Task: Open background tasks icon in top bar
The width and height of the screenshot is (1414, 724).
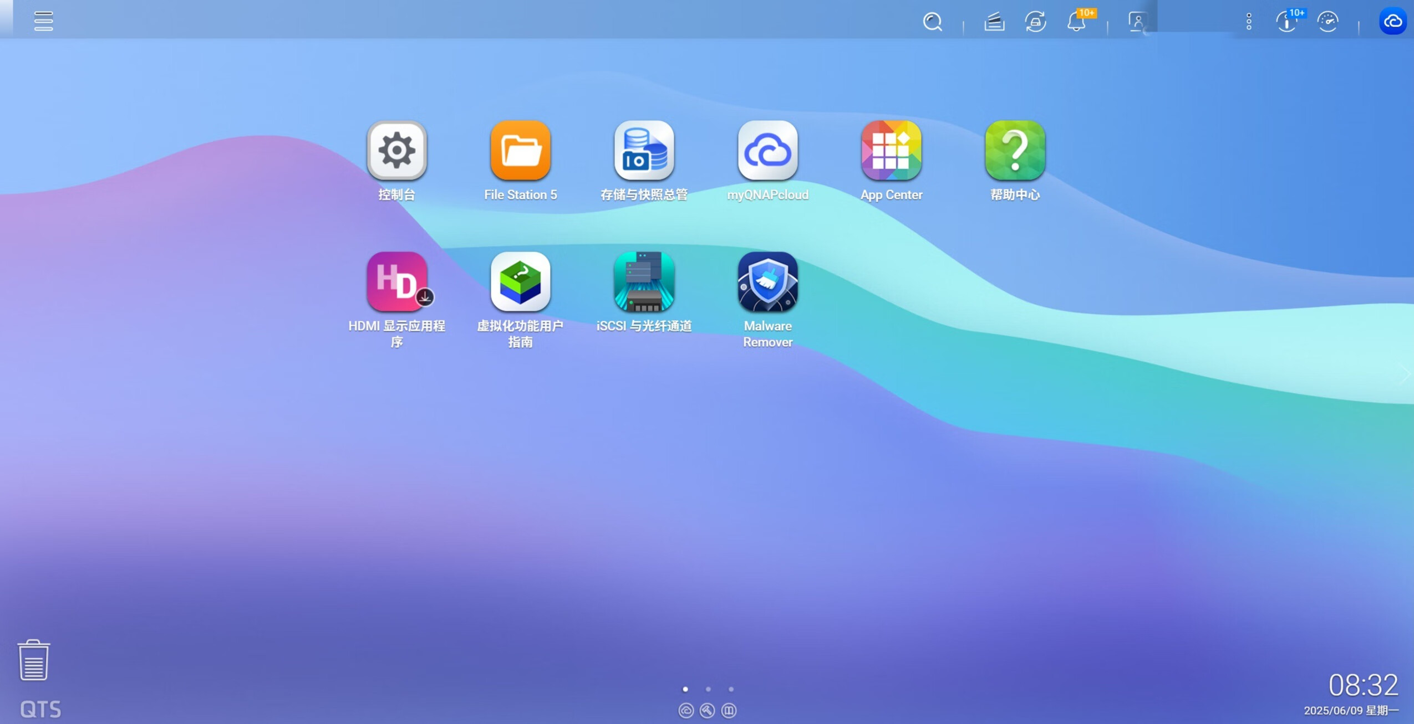Action: [994, 22]
